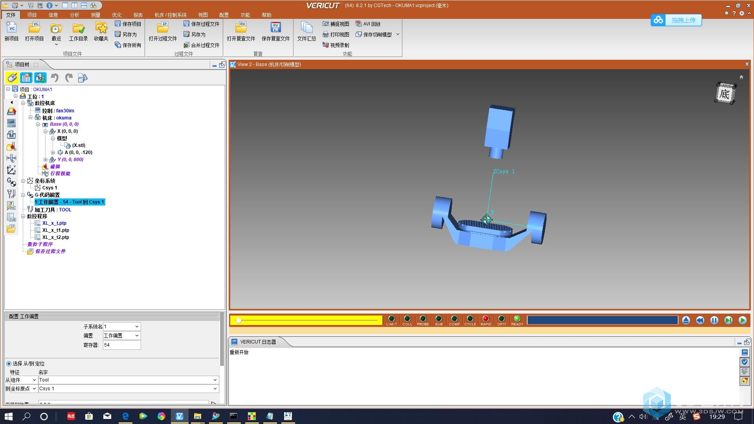Click 保存过程文件 button
The width and height of the screenshot is (754, 424).
tap(202, 24)
